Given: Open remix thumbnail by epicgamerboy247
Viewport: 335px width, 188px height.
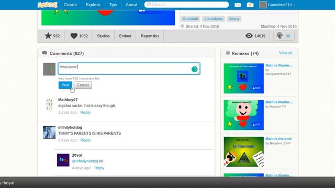Looking at the screenshot, I should (x=243, y=78).
